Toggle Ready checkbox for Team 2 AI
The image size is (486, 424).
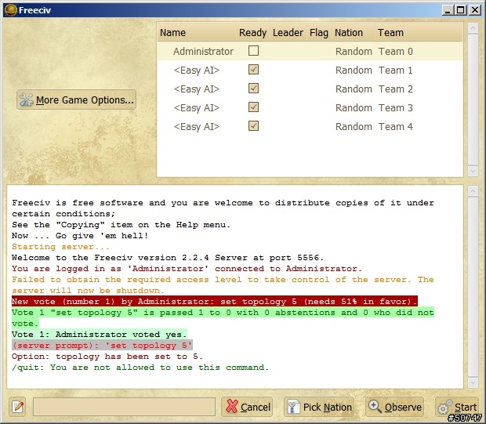pyautogui.click(x=253, y=89)
